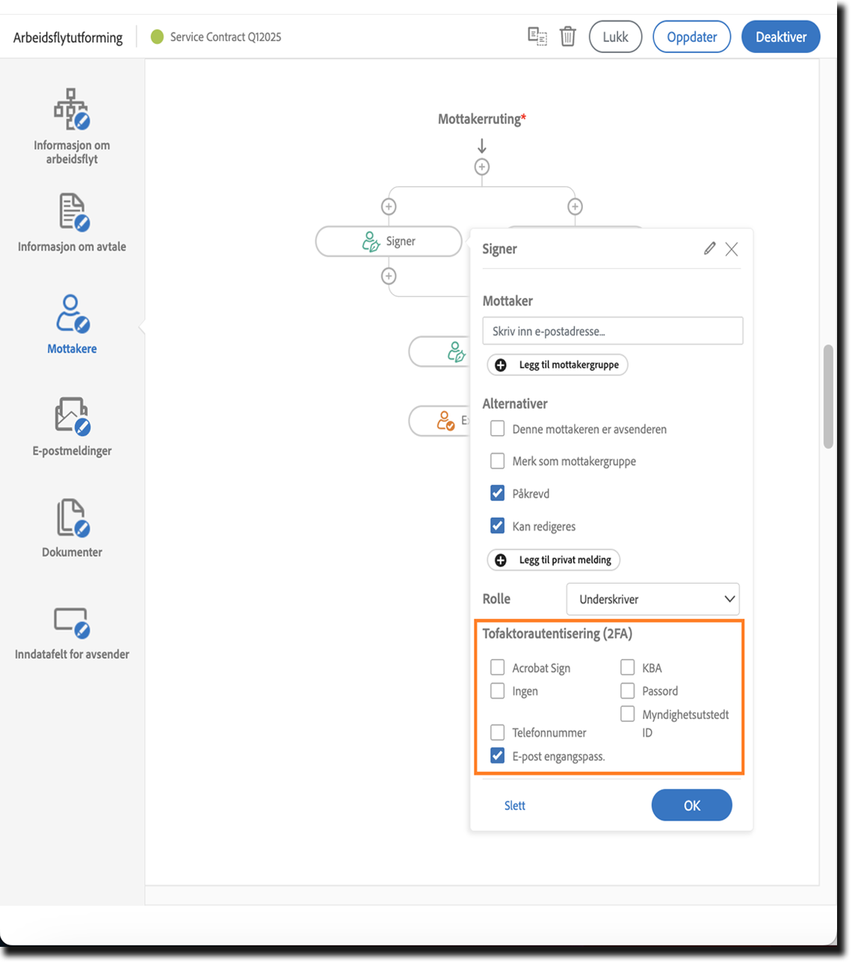
Task: Click the Rolle label
Action: click(x=496, y=599)
